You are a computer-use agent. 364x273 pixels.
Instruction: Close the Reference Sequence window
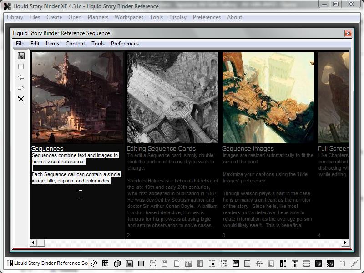click(x=348, y=33)
